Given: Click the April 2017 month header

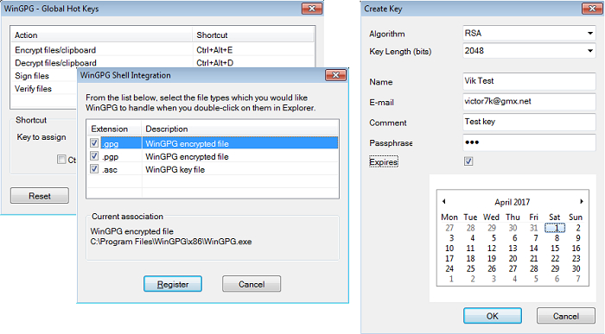Looking at the screenshot, I should 512,202.
